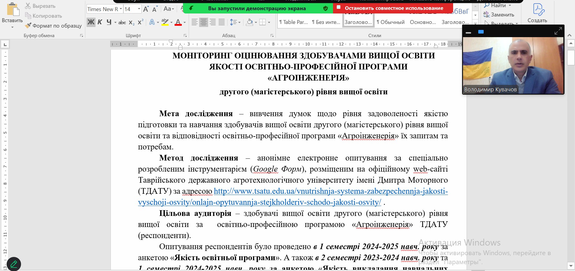The width and height of the screenshot is (575, 271).
Task: Align text left
Action: point(195,22)
